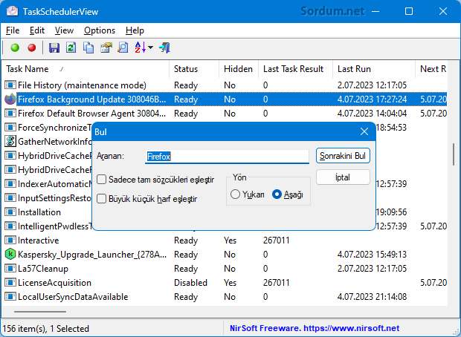This screenshot has height=337, width=461.
Task: Click the icon beside IntelligentPwdlessT row
Action: tap(10, 226)
